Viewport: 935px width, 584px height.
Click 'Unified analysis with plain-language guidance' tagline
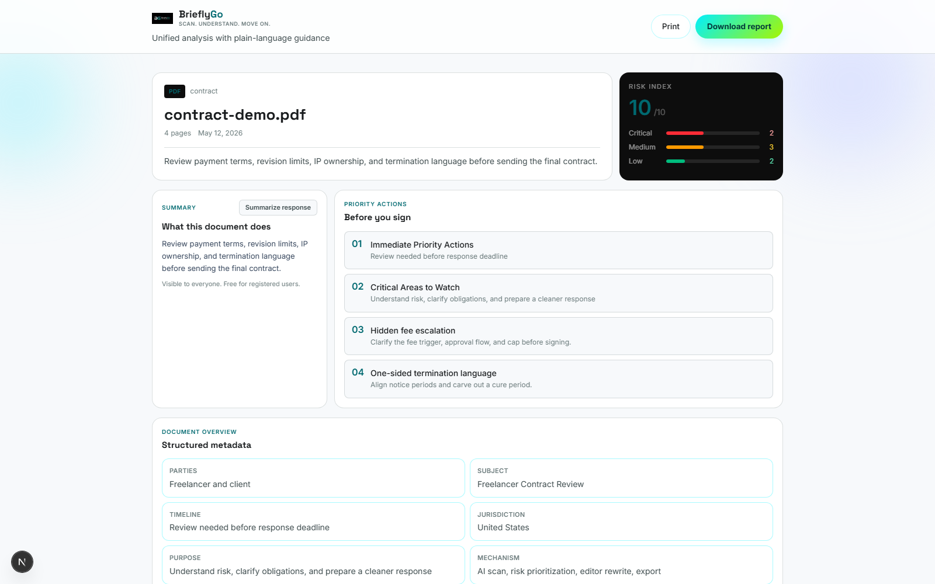click(x=241, y=38)
